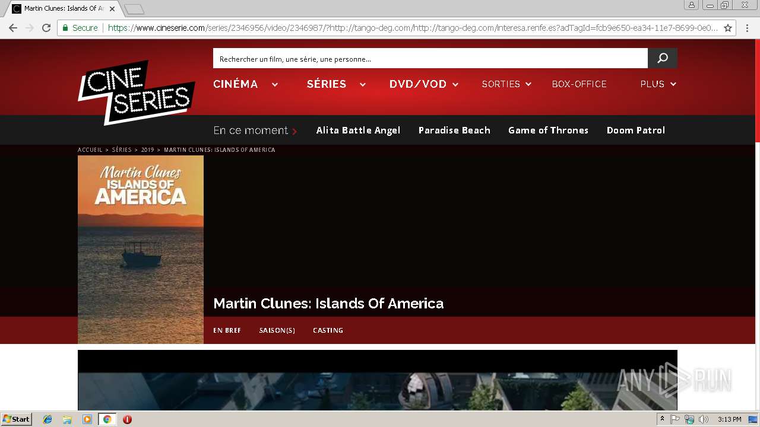The image size is (760, 427).
Task: Go to BOX-OFFICE page
Action: click(579, 84)
